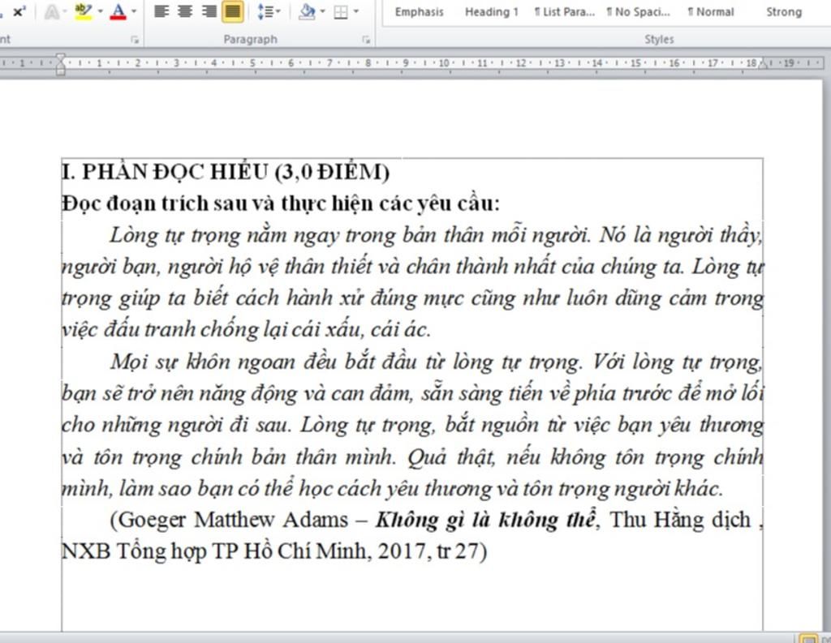The width and height of the screenshot is (831, 643).
Task: Apply No Spacing style
Action: (639, 11)
